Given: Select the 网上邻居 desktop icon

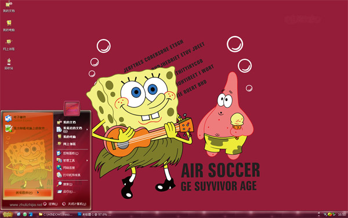Looking at the screenshot, I should click(9, 45).
